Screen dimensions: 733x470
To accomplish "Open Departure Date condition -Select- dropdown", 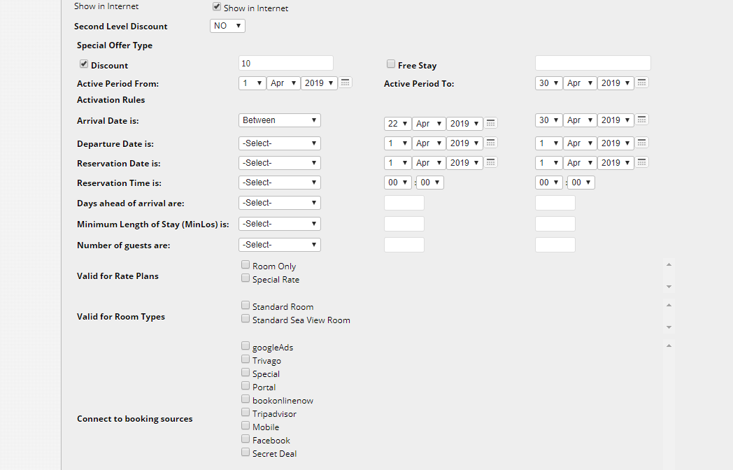I will 280,143.
